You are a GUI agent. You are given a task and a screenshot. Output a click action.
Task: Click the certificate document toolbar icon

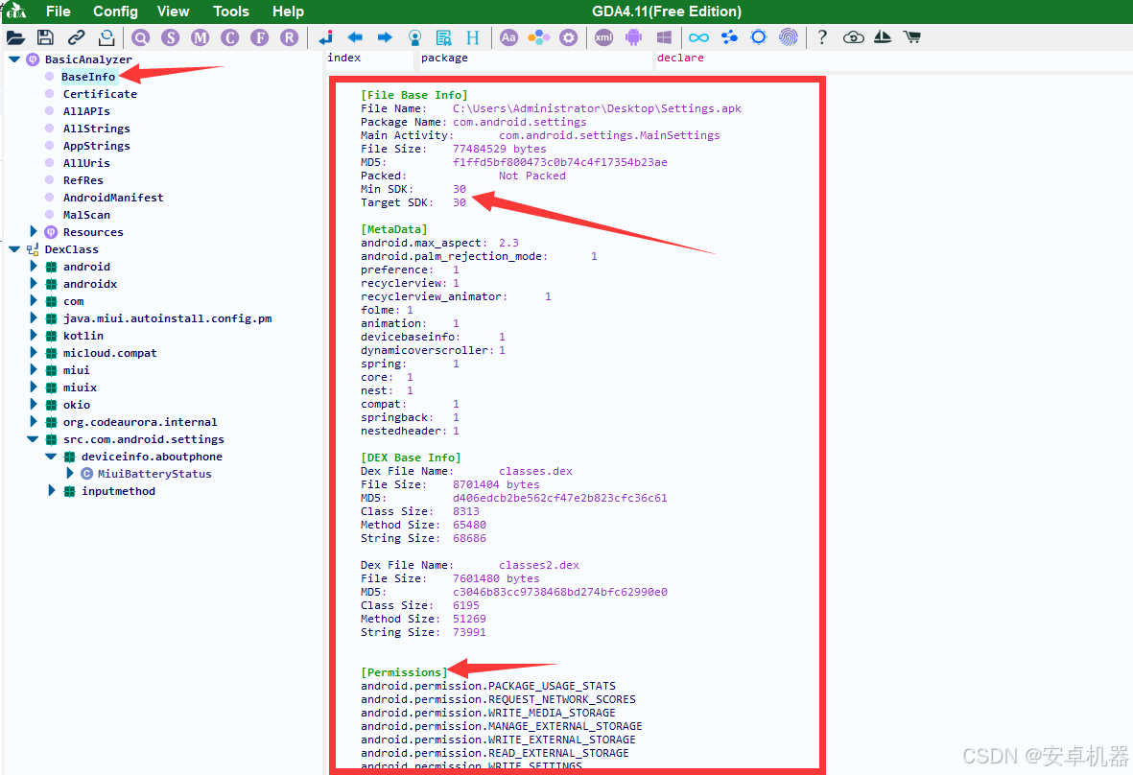pos(443,37)
